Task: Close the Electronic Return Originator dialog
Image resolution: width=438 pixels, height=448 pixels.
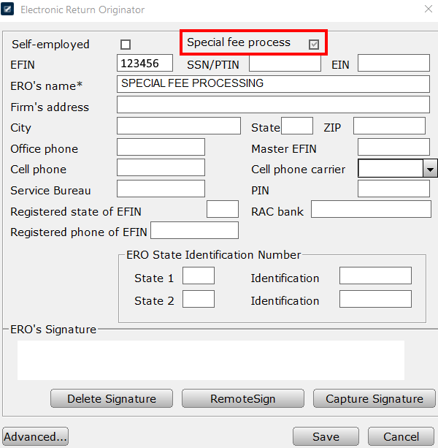Action: 427,10
